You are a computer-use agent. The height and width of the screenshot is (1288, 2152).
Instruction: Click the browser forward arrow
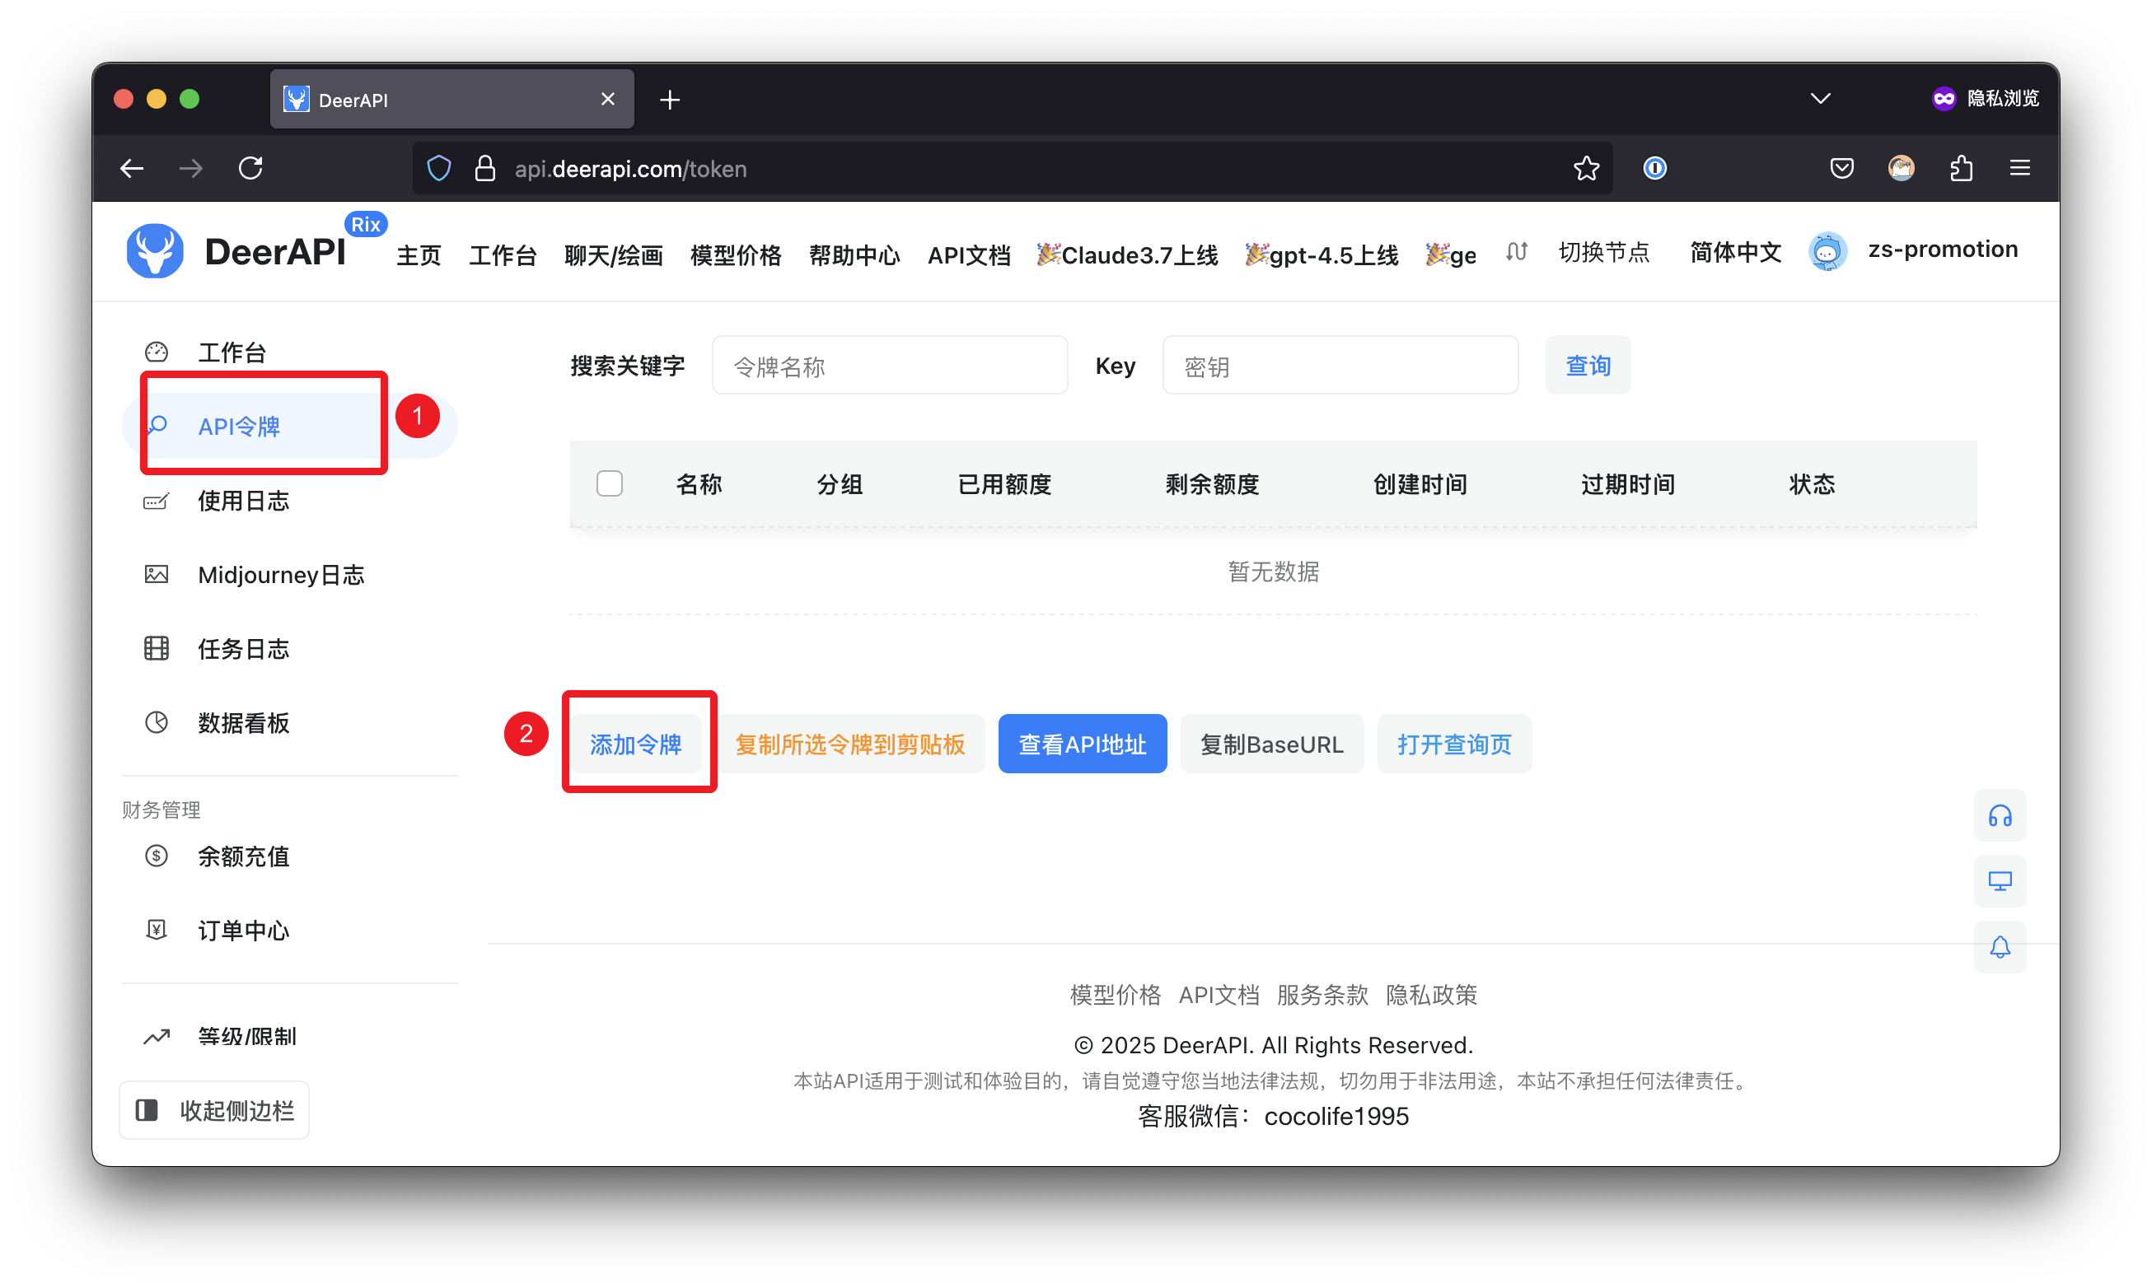(x=191, y=168)
